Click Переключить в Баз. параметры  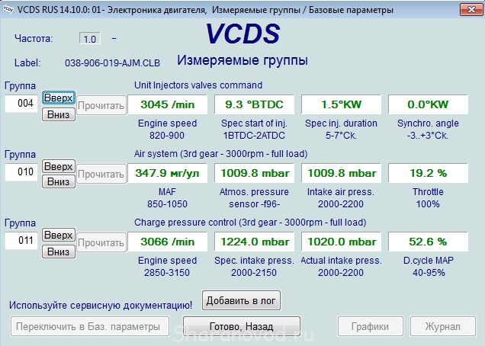[86, 326]
